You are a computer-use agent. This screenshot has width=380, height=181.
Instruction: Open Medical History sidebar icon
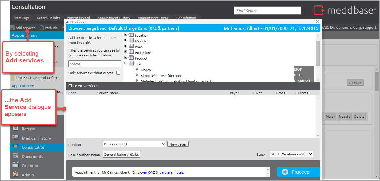pos(16,138)
